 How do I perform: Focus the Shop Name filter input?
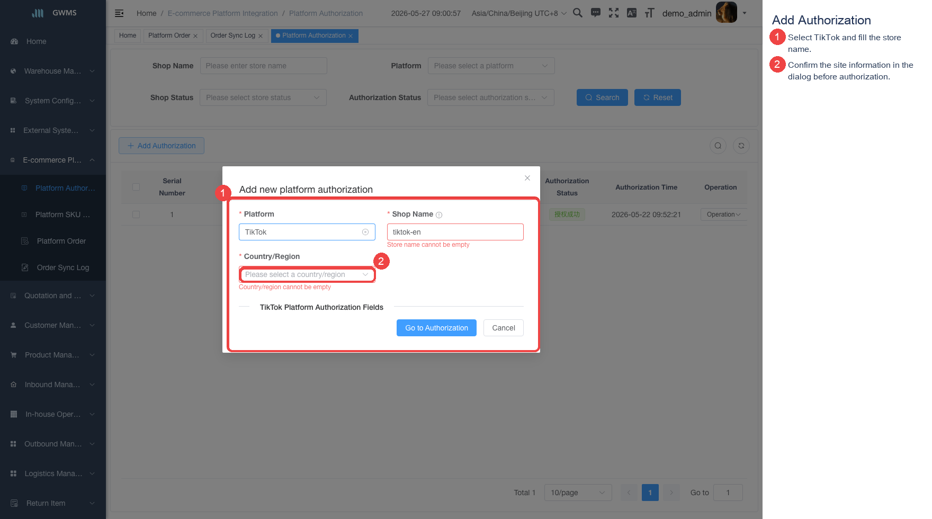(x=264, y=66)
